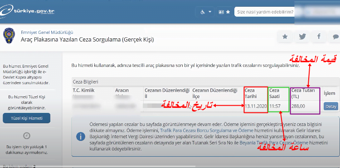
Task: Select the Ceza Tutarı (TL) column header
Action: [x=303, y=93]
